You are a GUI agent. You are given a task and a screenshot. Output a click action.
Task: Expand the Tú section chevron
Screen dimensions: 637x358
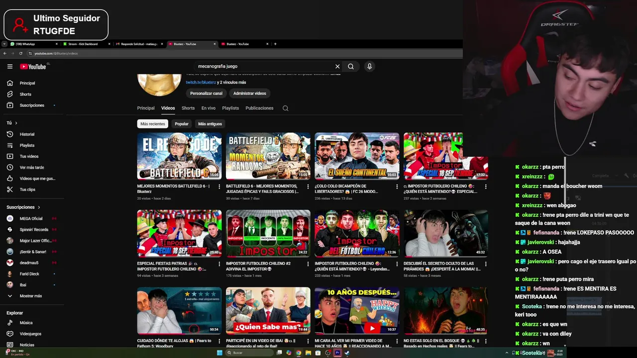point(16,123)
